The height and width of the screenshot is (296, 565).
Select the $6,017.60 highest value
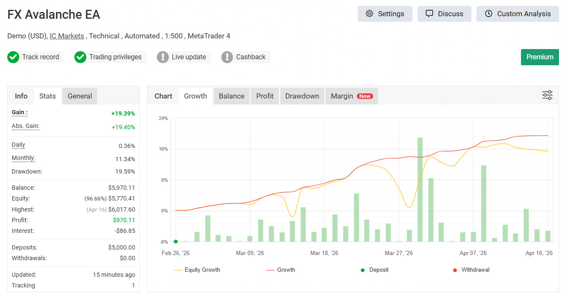pos(122,209)
